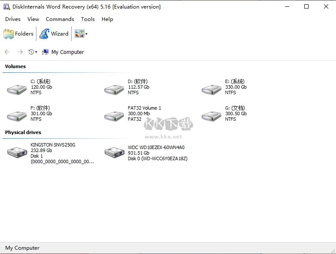Click the WDC WD10EZEX-60WN4A0 label
Image resolution: width=336 pixels, height=254 pixels.
[x=156, y=147]
